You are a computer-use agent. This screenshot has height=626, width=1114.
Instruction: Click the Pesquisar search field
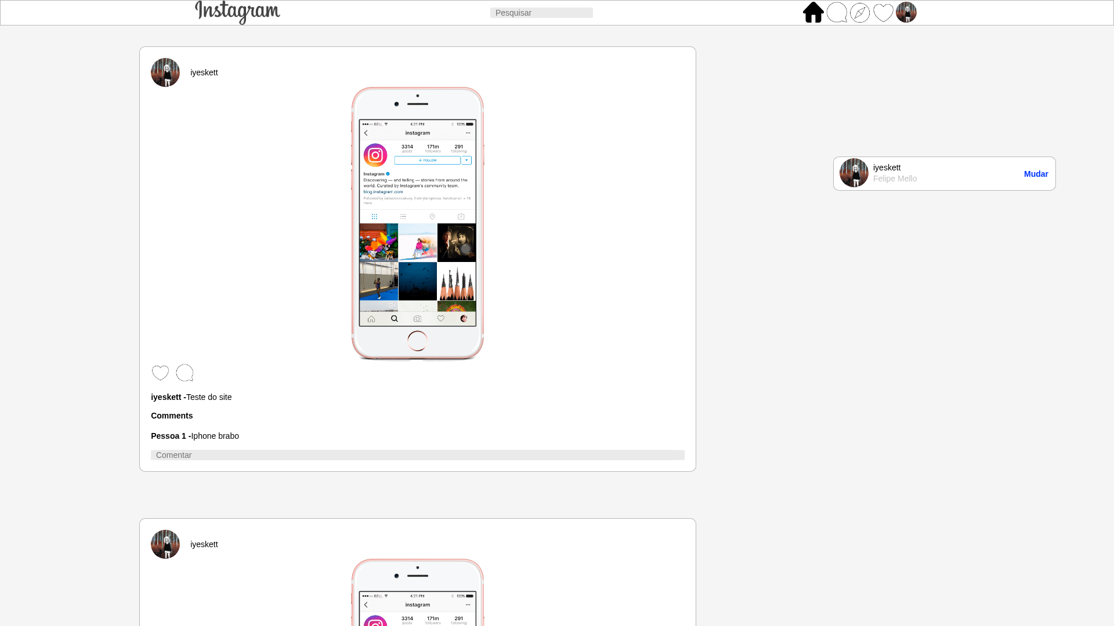(x=541, y=13)
